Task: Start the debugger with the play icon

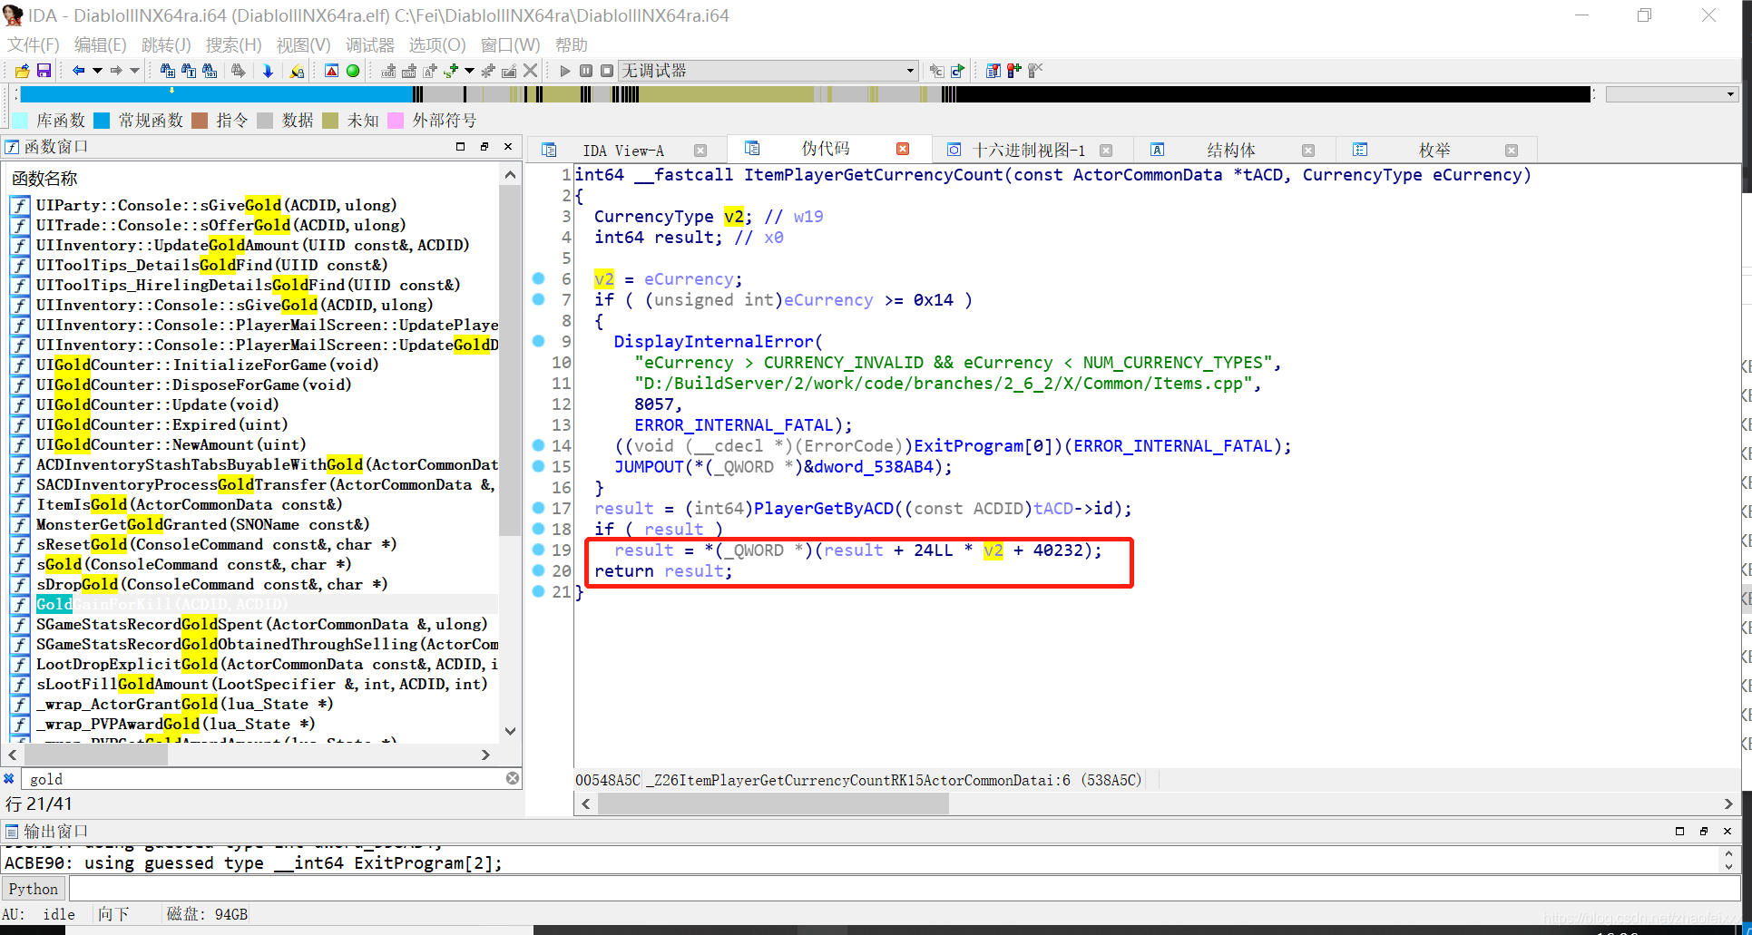Action: tap(565, 71)
